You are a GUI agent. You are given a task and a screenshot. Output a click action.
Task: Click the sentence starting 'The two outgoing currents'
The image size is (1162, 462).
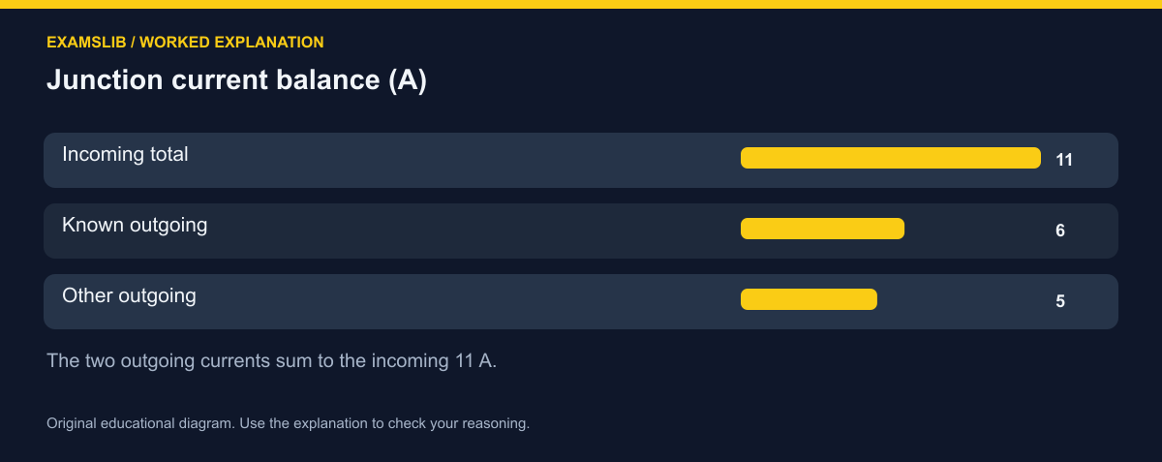(271, 361)
